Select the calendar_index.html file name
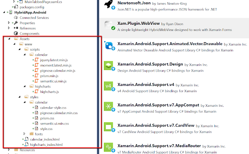This screenshot has height=154, width=249. [x=45, y=139]
